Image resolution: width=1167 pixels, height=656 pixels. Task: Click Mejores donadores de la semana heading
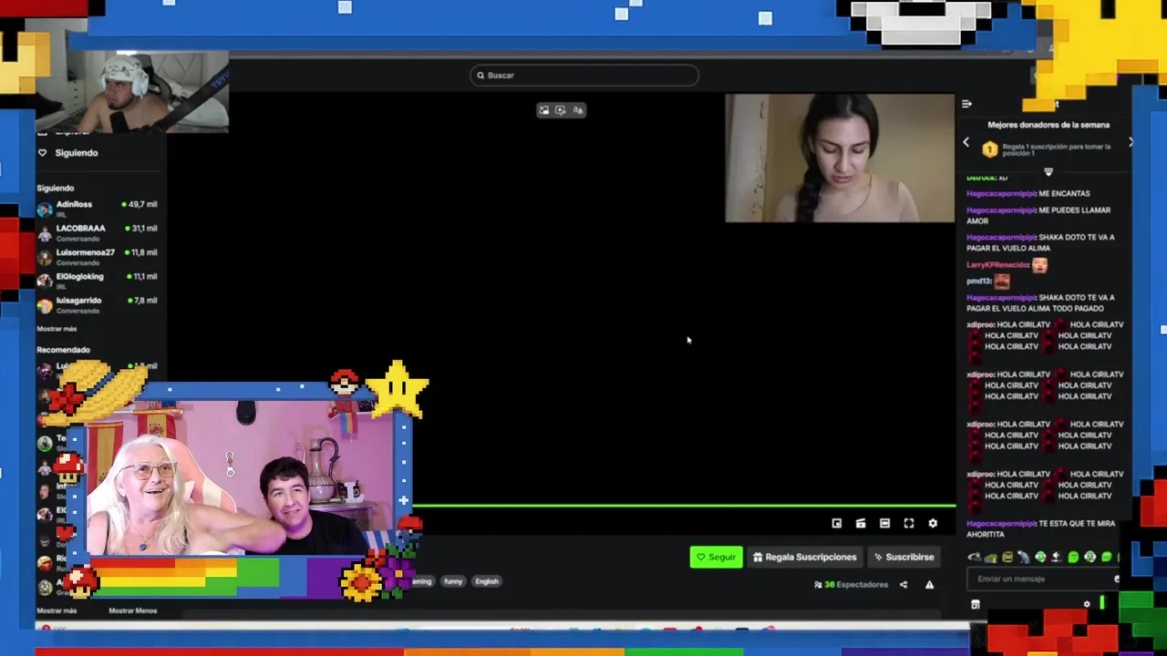coord(1048,125)
